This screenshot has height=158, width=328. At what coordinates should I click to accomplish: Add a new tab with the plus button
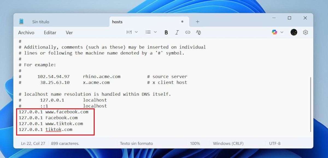tap(198, 22)
